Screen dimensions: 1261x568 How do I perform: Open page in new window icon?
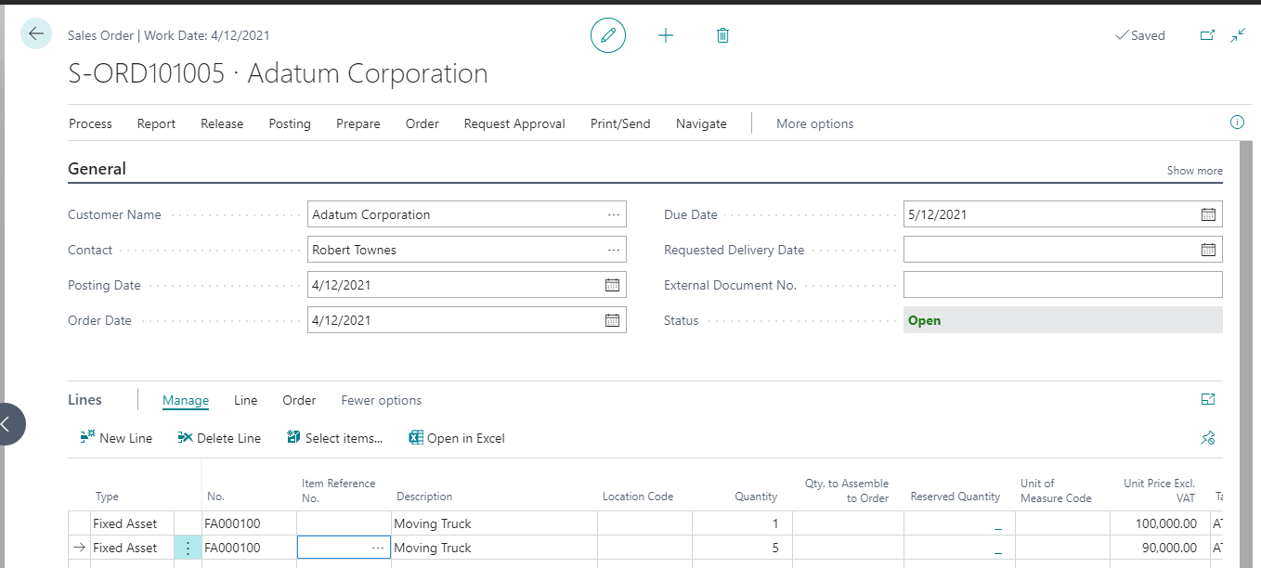(1207, 35)
